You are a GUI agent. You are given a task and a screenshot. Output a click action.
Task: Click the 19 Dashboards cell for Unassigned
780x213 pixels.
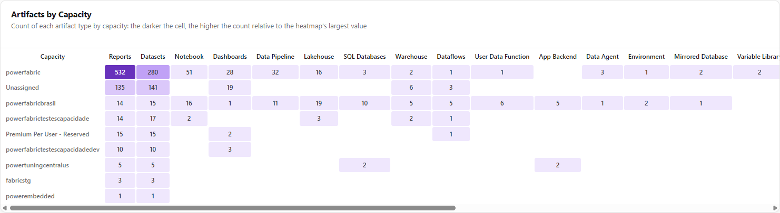[230, 88]
